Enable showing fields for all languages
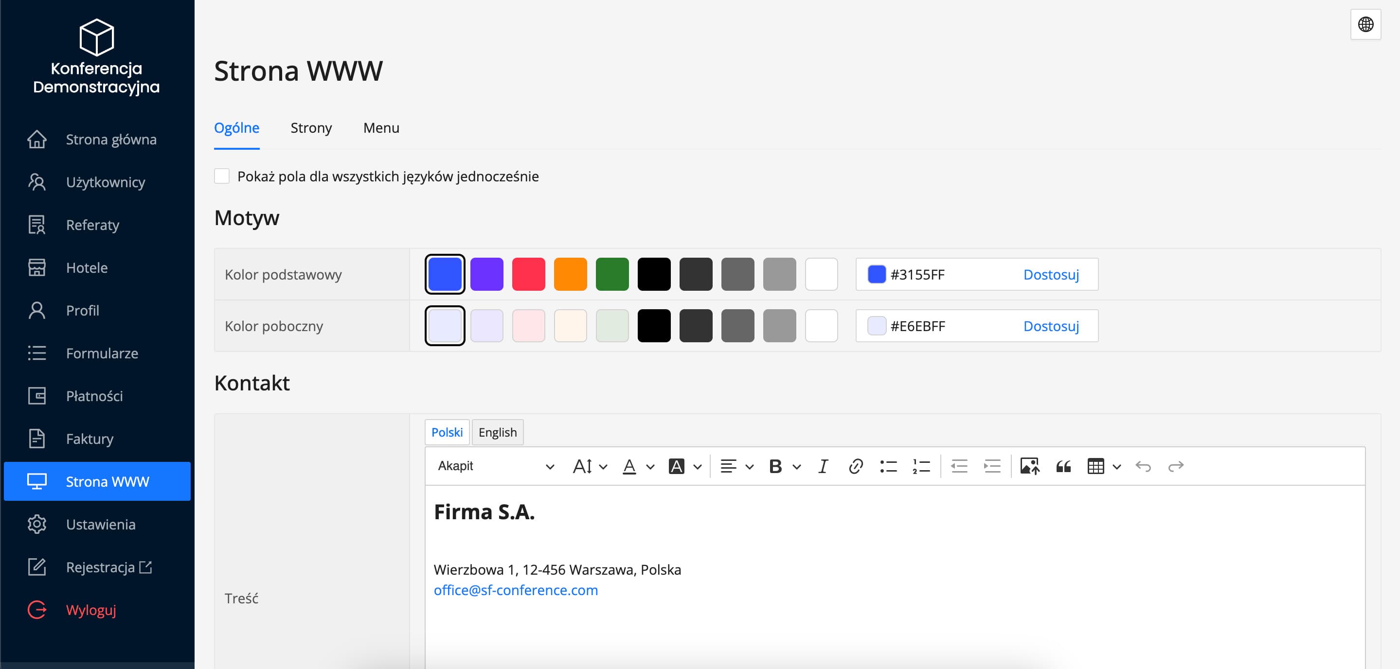Screen dimensions: 1400x669 point(222,176)
